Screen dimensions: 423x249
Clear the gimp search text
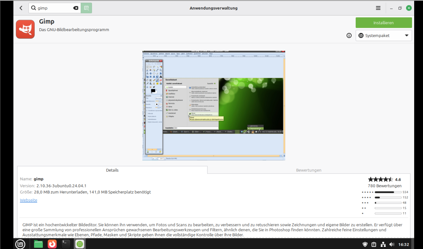point(76,8)
